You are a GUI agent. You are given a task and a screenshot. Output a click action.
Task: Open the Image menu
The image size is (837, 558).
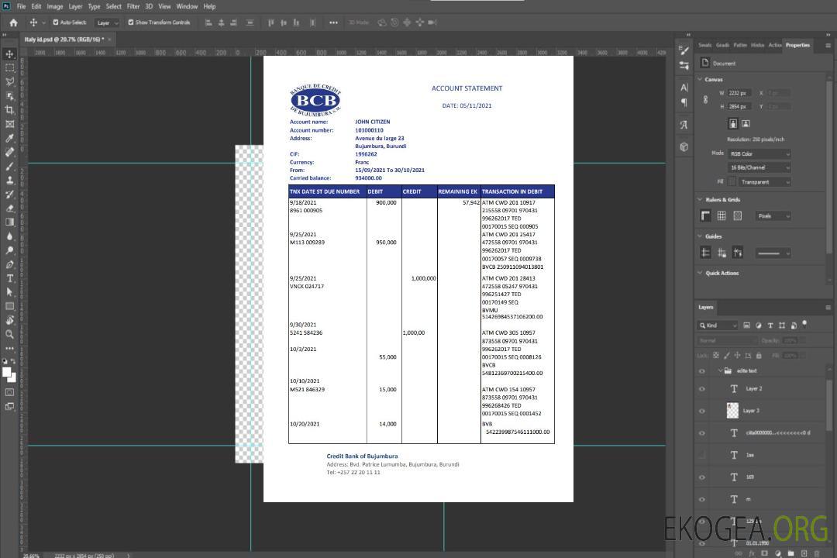coord(55,6)
